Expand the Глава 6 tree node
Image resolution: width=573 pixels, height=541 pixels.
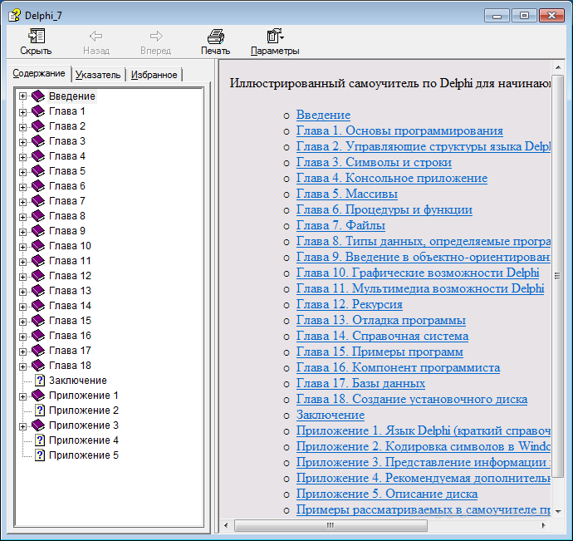(x=22, y=187)
